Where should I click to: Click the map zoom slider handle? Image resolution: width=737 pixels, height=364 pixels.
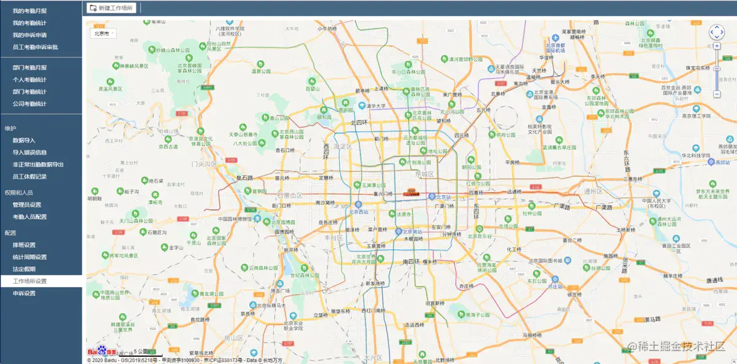click(x=717, y=68)
